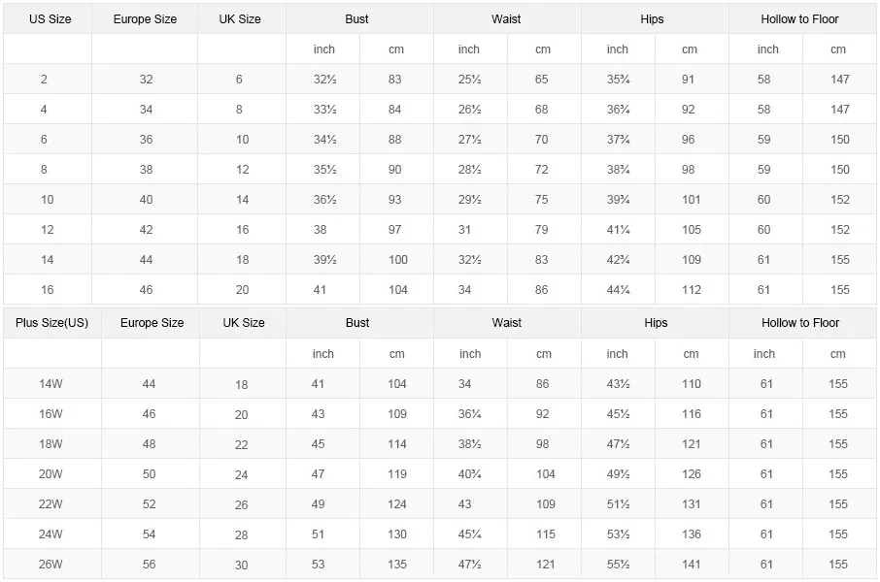Click the US Size column header
The image size is (880, 582).
(x=50, y=19)
